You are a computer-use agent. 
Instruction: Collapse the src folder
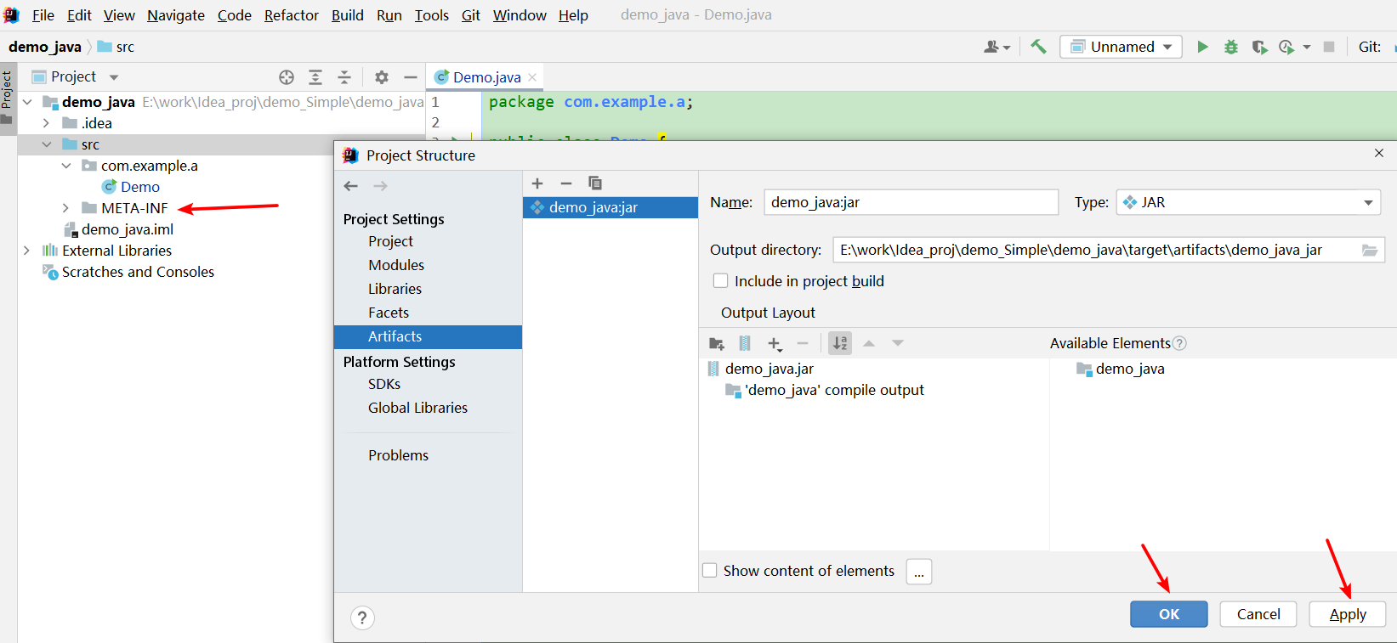pos(47,144)
